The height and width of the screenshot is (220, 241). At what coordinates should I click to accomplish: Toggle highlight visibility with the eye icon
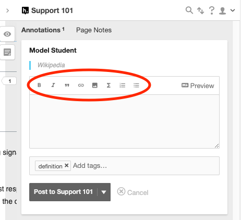point(7,34)
